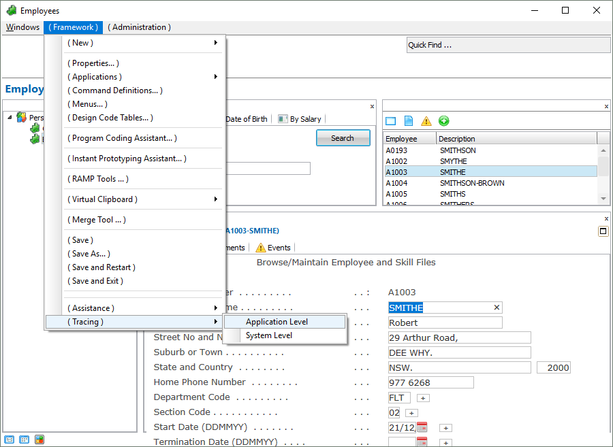Click the calendar grid icon in status bar

coord(25,440)
